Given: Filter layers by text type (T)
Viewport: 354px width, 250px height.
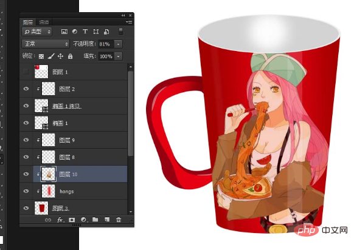Looking at the screenshot, I should [x=85, y=32].
